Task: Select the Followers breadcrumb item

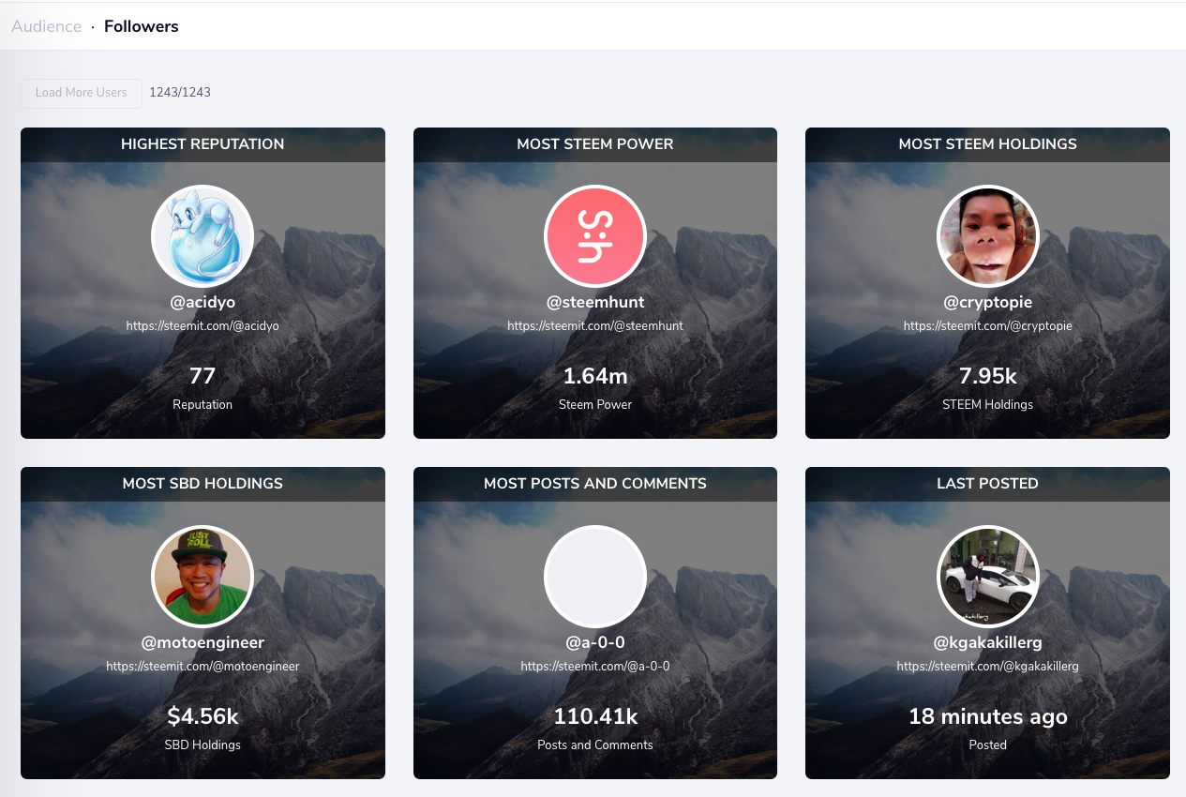Action: tap(142, 26)
